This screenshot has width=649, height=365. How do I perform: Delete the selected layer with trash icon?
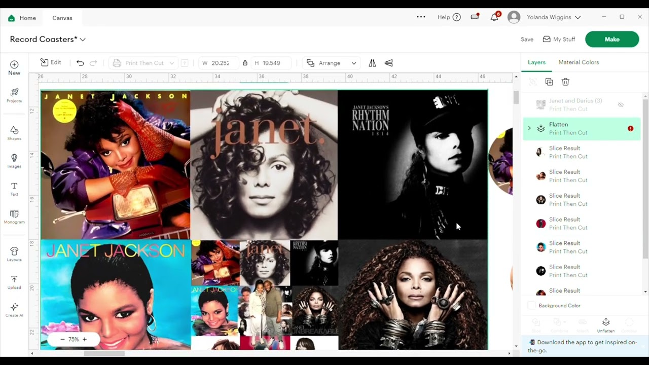pos(565,82)
